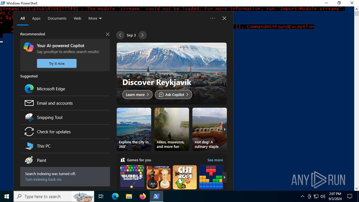Launch Paint from suggested list
This screenshot has width=359, height=202.
pos(65,160)
